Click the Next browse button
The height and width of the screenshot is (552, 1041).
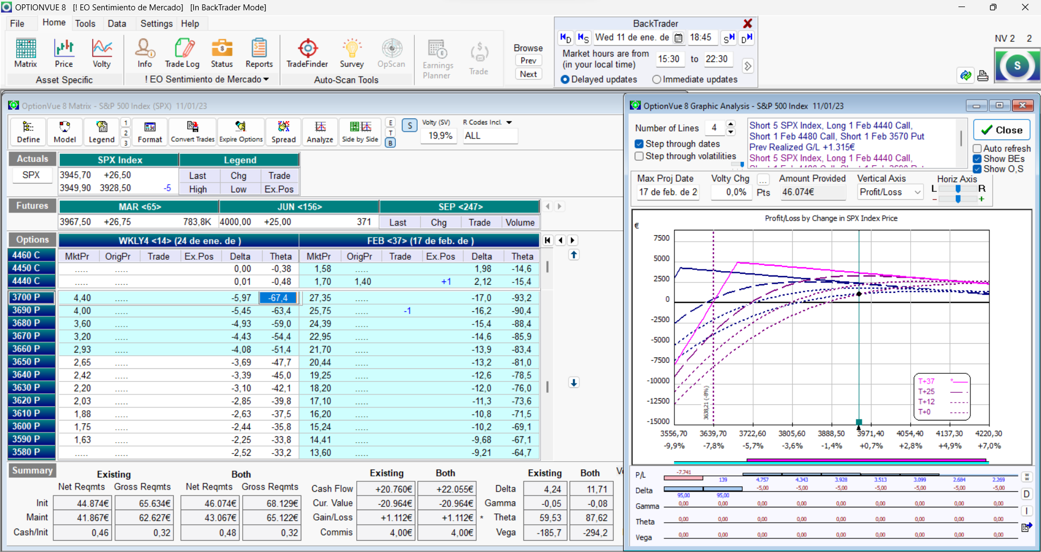click(528, 74)
